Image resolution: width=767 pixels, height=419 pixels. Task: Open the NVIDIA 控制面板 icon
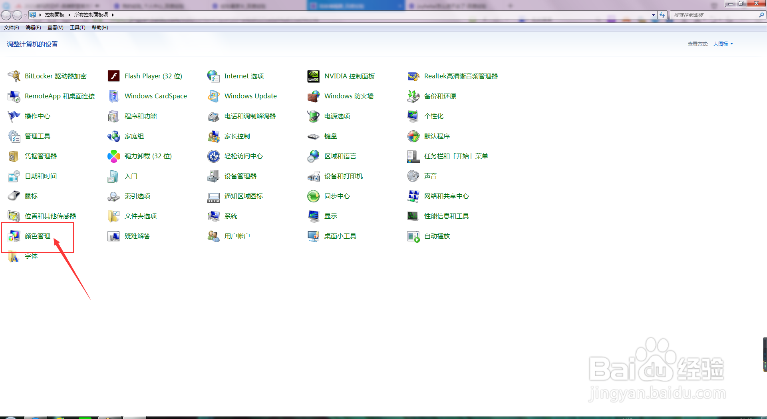(x=314, y=76)
